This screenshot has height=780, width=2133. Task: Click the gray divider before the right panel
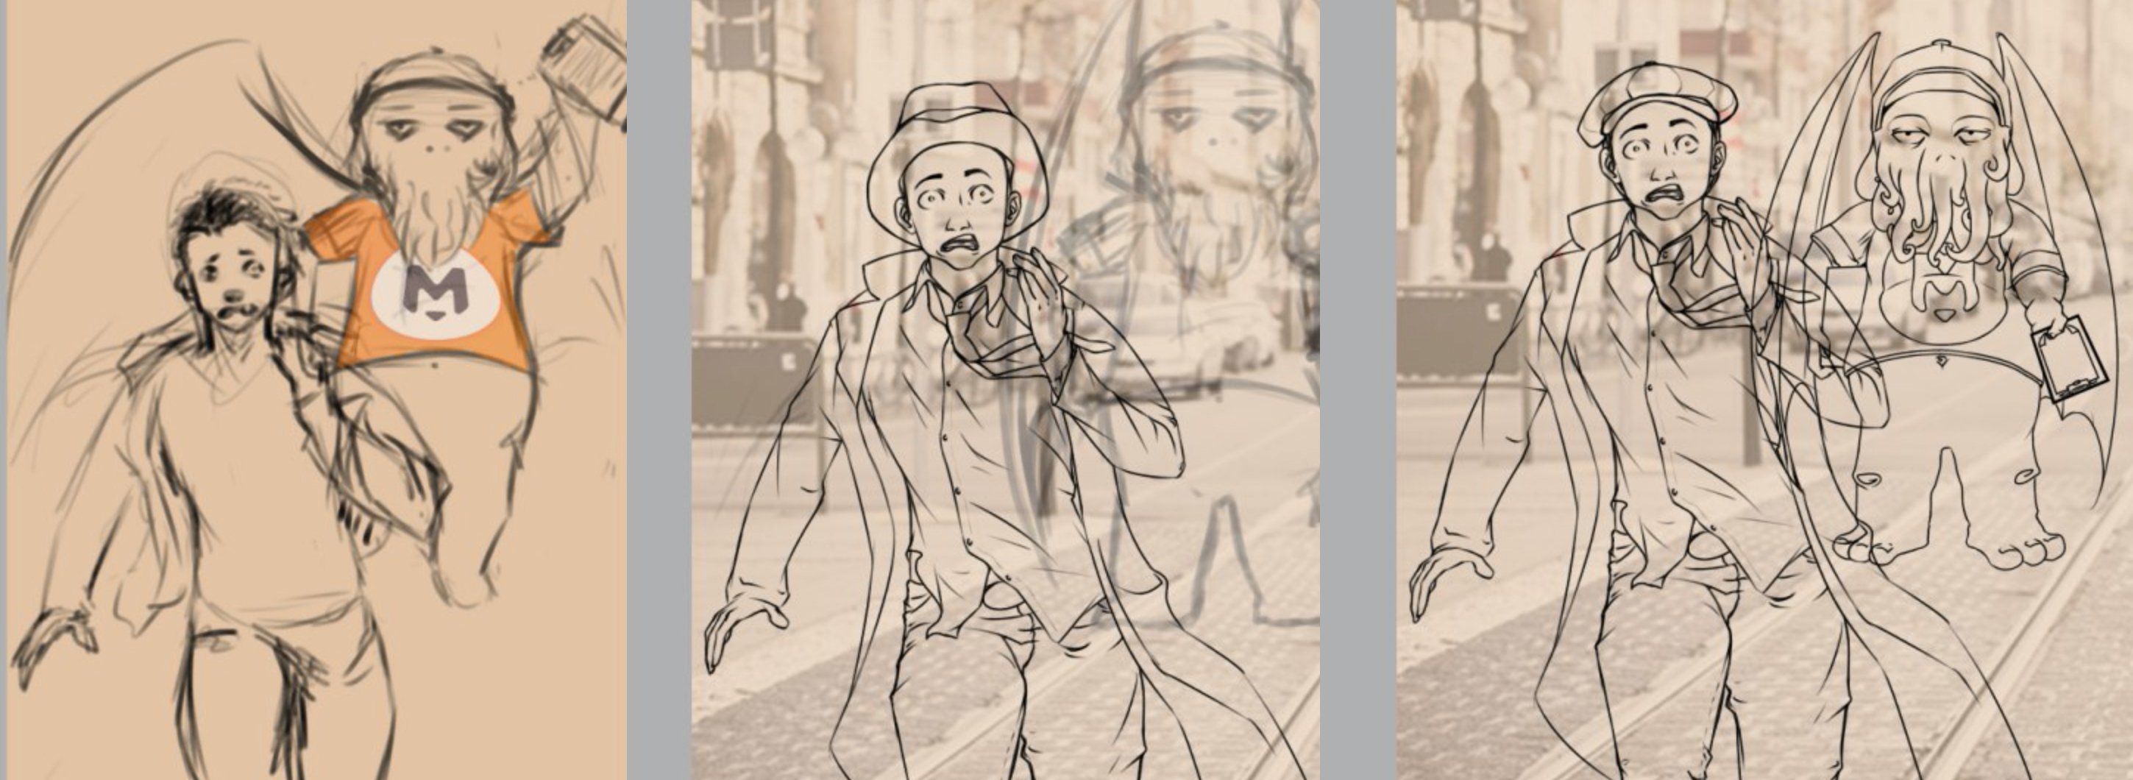point(1358,389)
